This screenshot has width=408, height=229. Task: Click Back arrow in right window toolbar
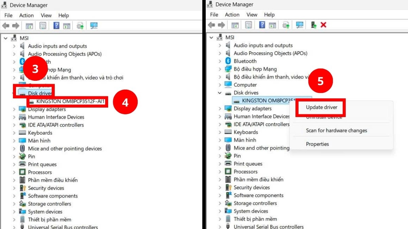click(211, 25)
